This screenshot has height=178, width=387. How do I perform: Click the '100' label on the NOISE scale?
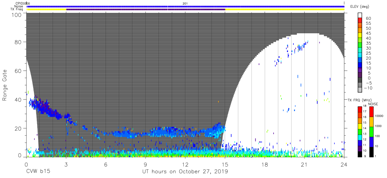378,136
